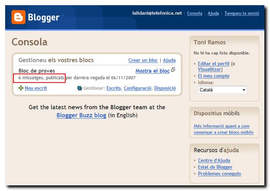Click the lalidani@telefonica.net account email
The height and width of the screenshot is (191, 270).
pyautogui.click(x=157, y=13)
